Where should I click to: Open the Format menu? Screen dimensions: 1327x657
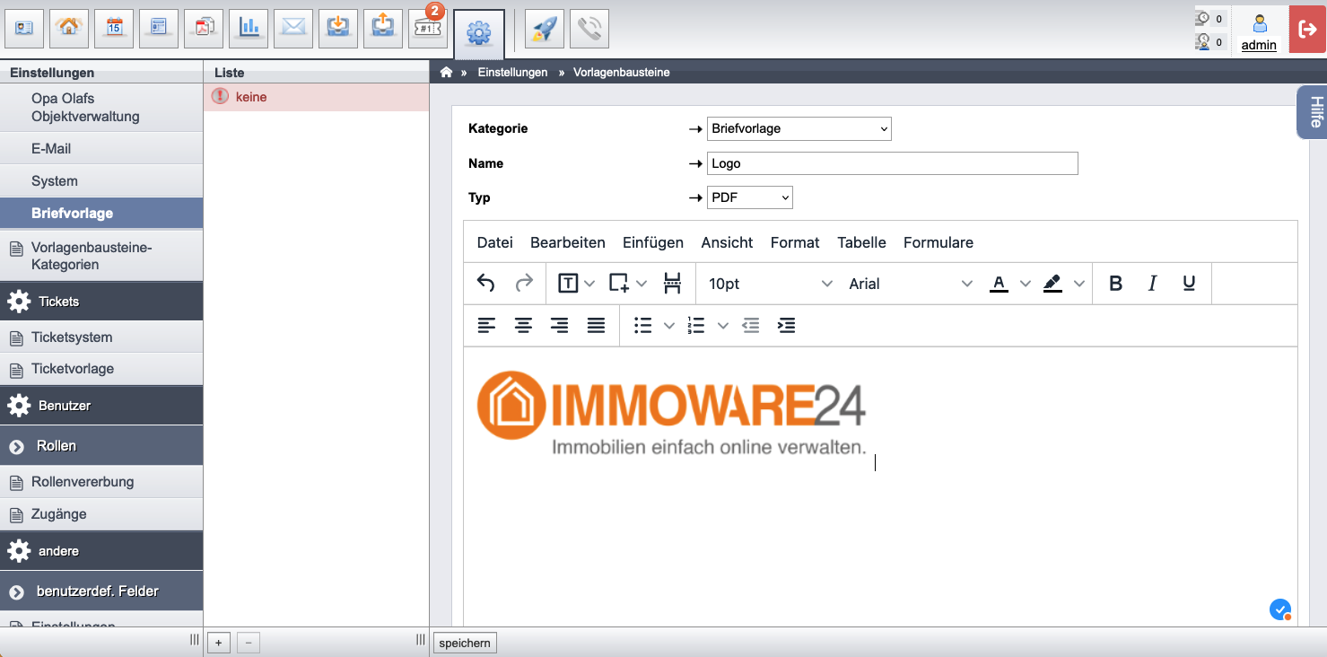click(x=795, y=242)
